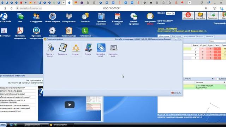Open Календарь задач icon

(118, 19)
